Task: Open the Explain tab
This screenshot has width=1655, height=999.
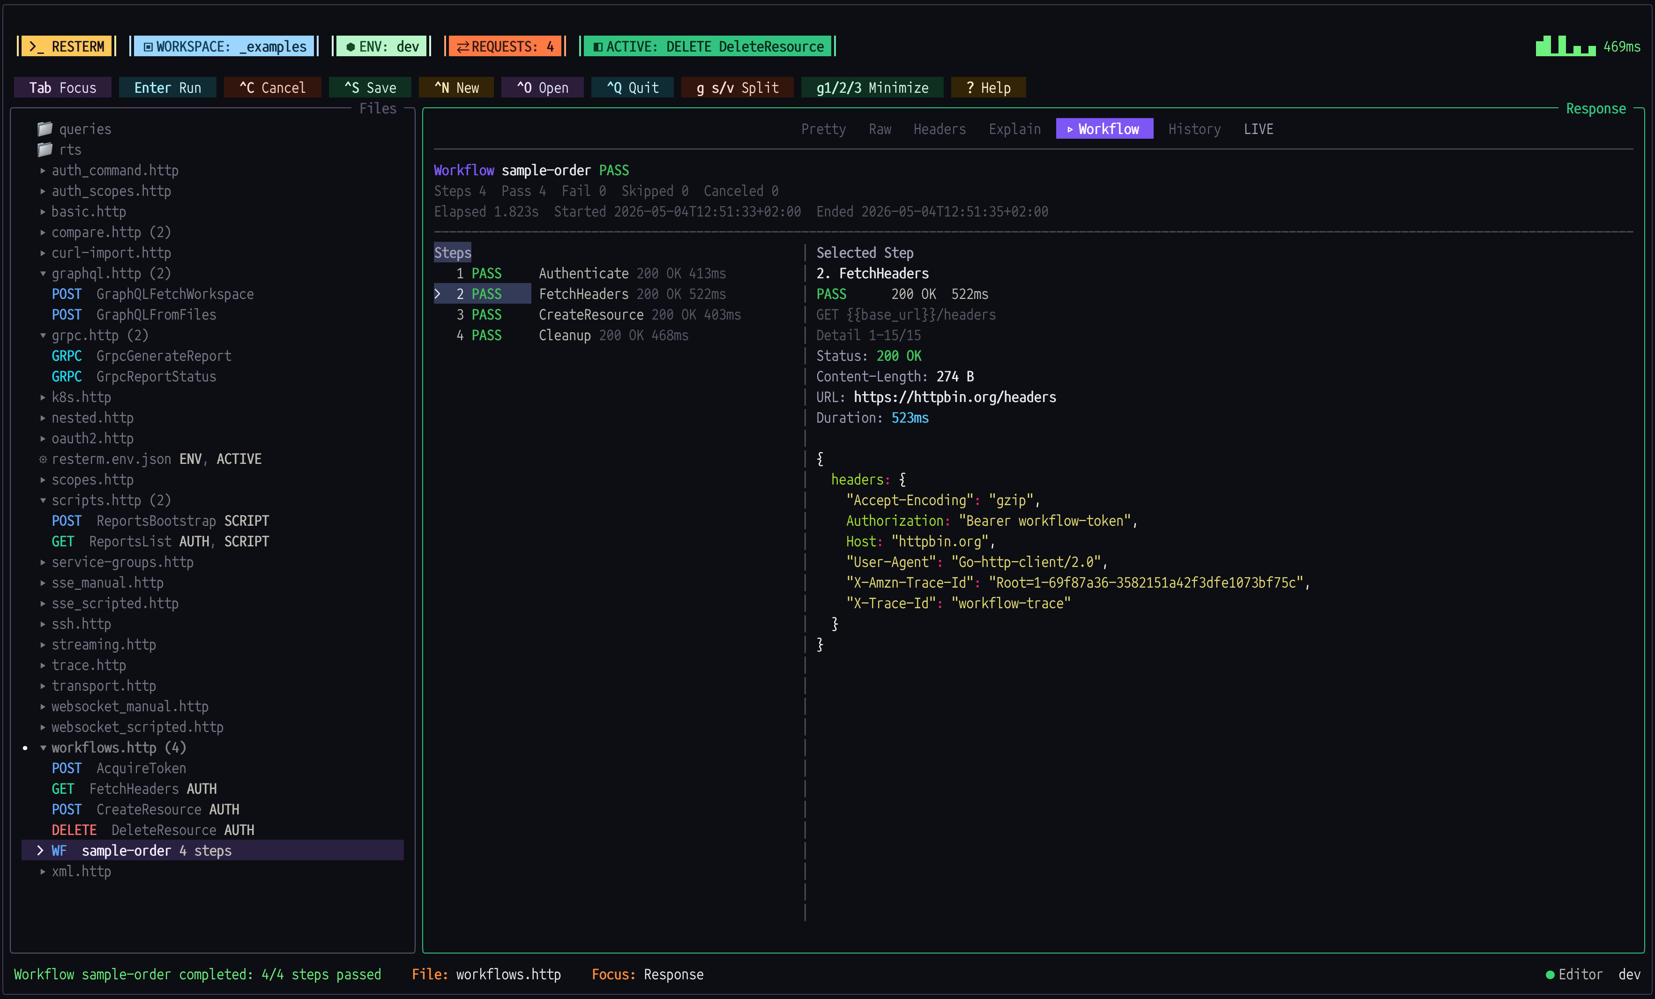Action: 1014,129
